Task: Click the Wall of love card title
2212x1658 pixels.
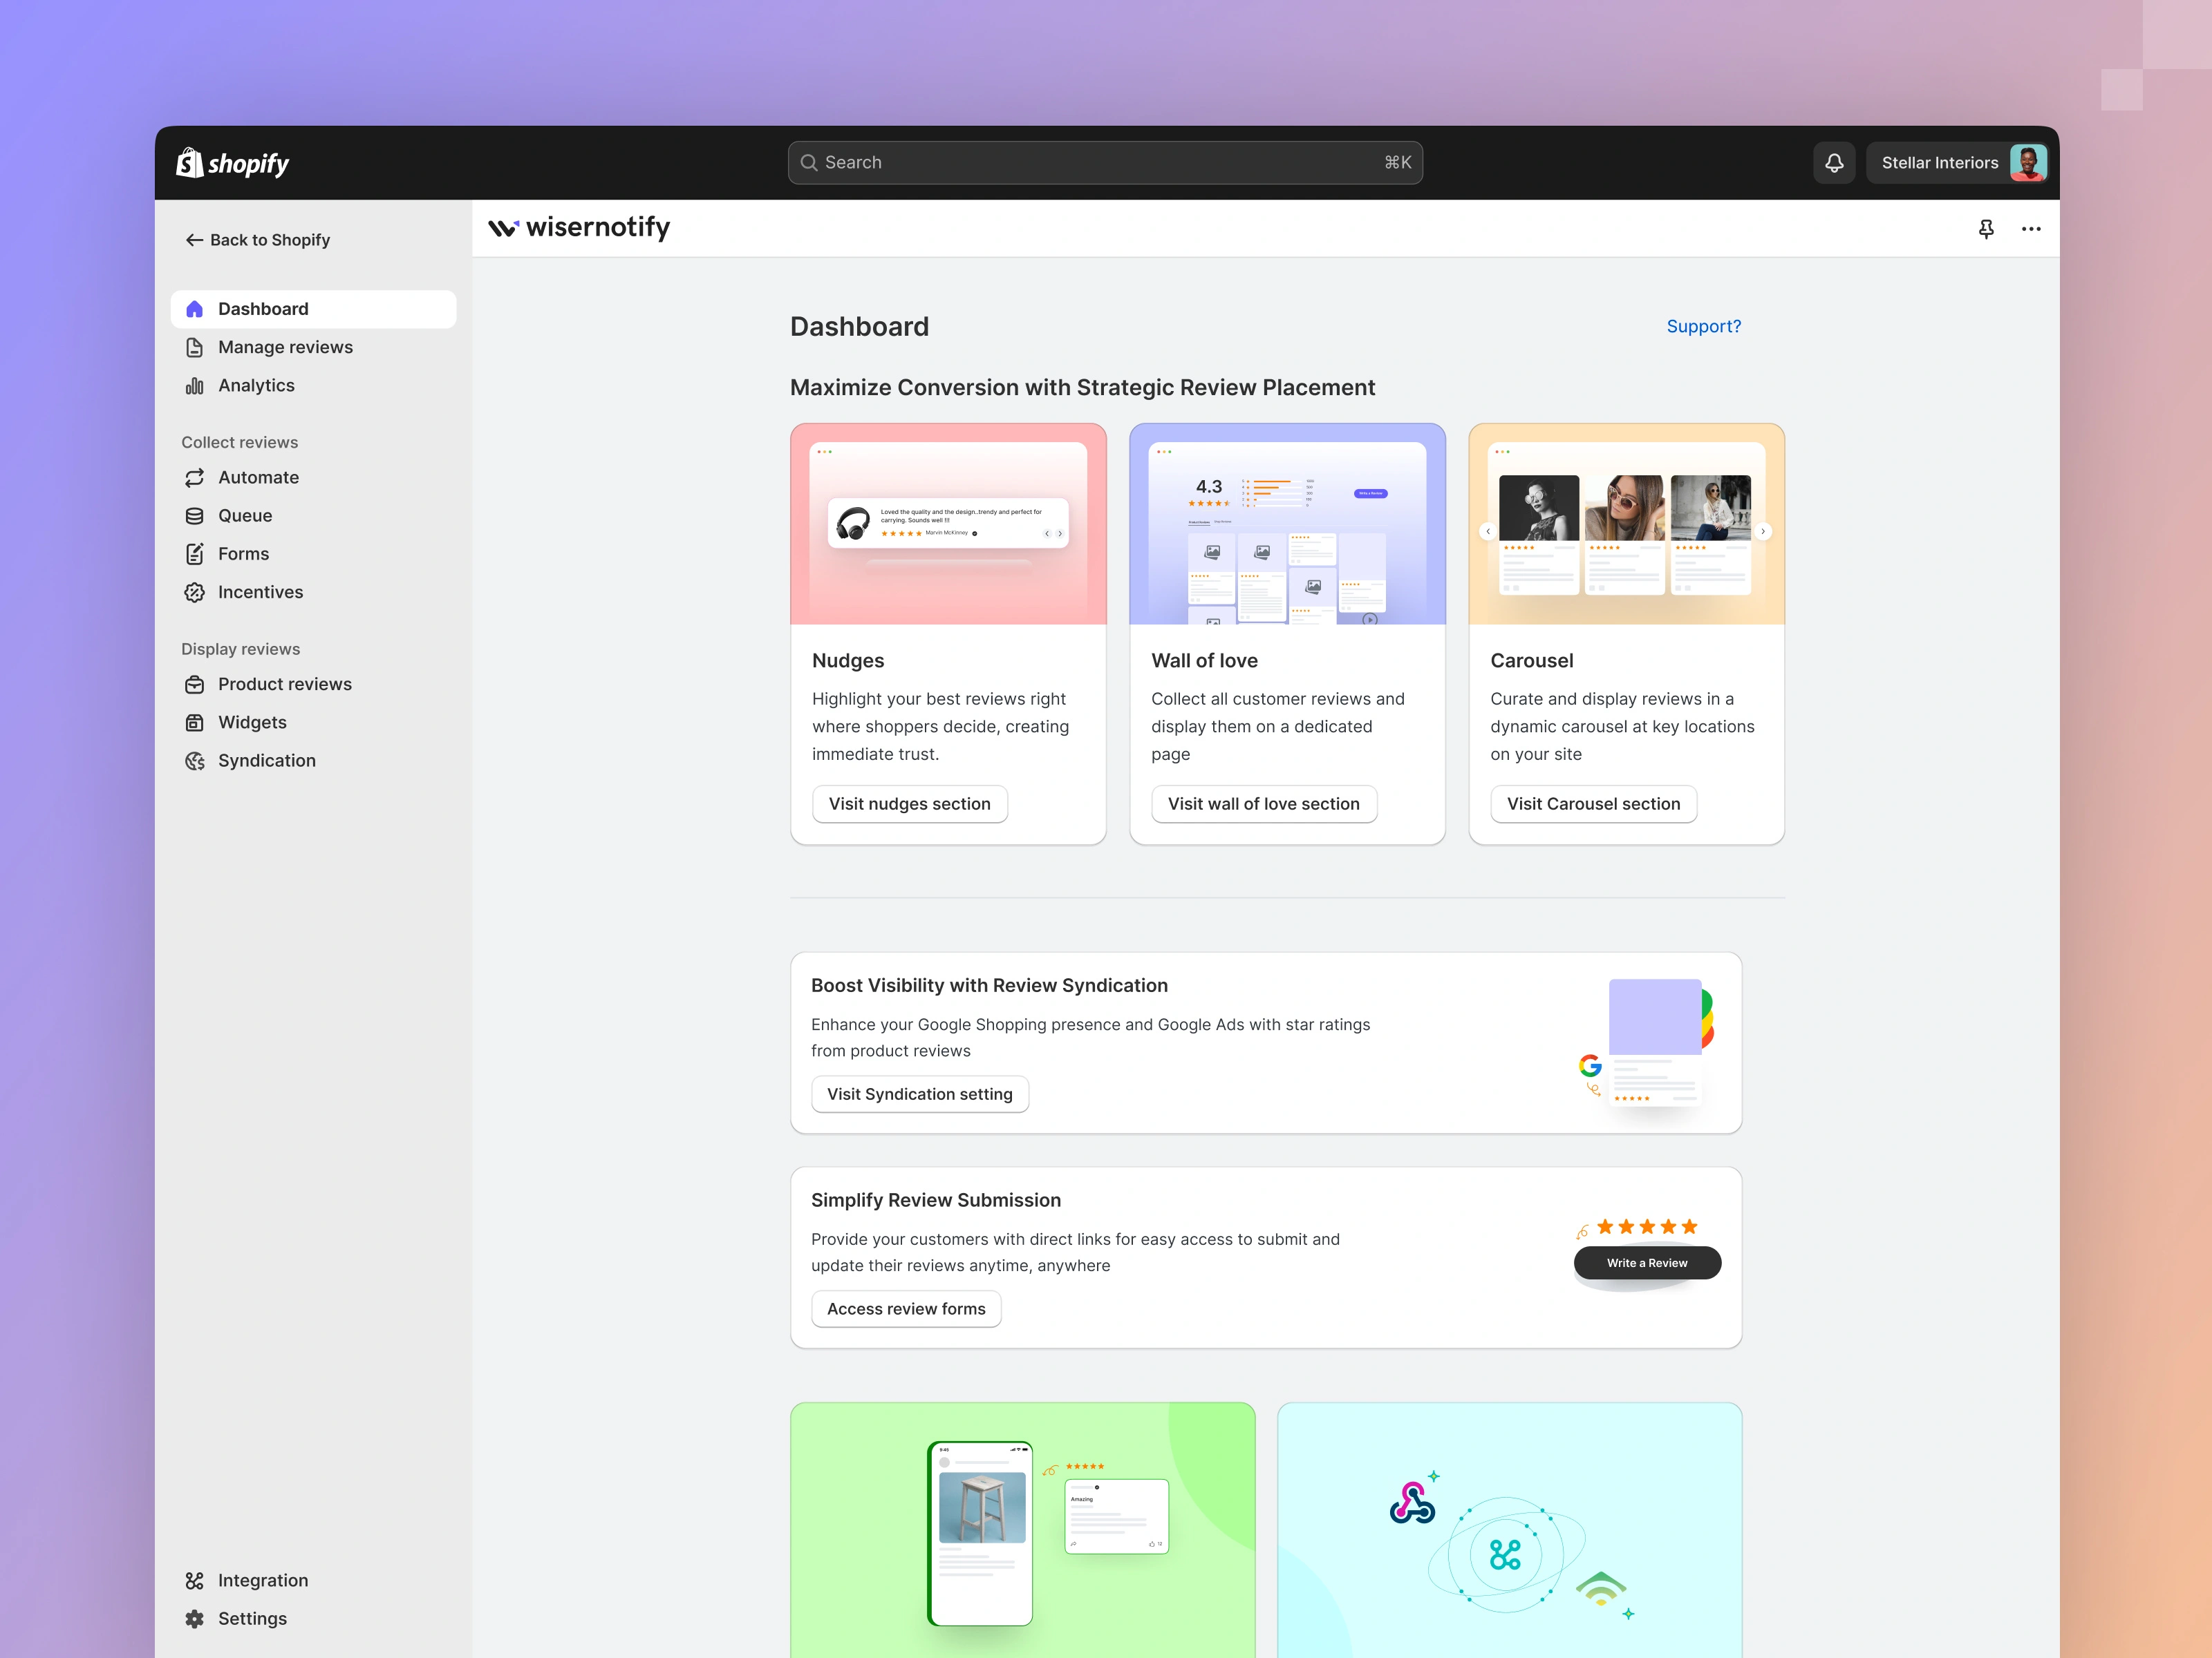Action: pos(1204,660)
